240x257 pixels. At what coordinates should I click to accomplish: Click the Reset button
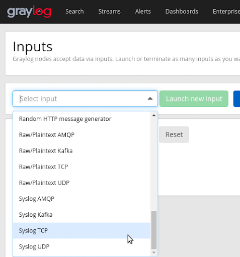[174, 135]
